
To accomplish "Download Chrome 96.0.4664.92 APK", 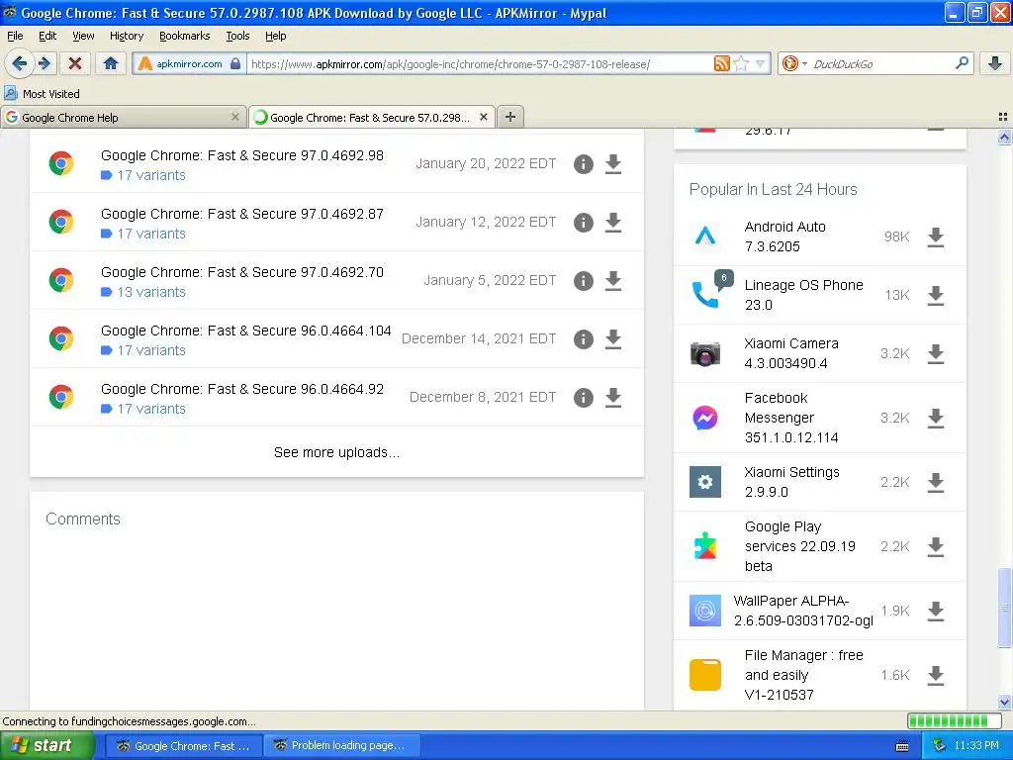I will (613, 398).
